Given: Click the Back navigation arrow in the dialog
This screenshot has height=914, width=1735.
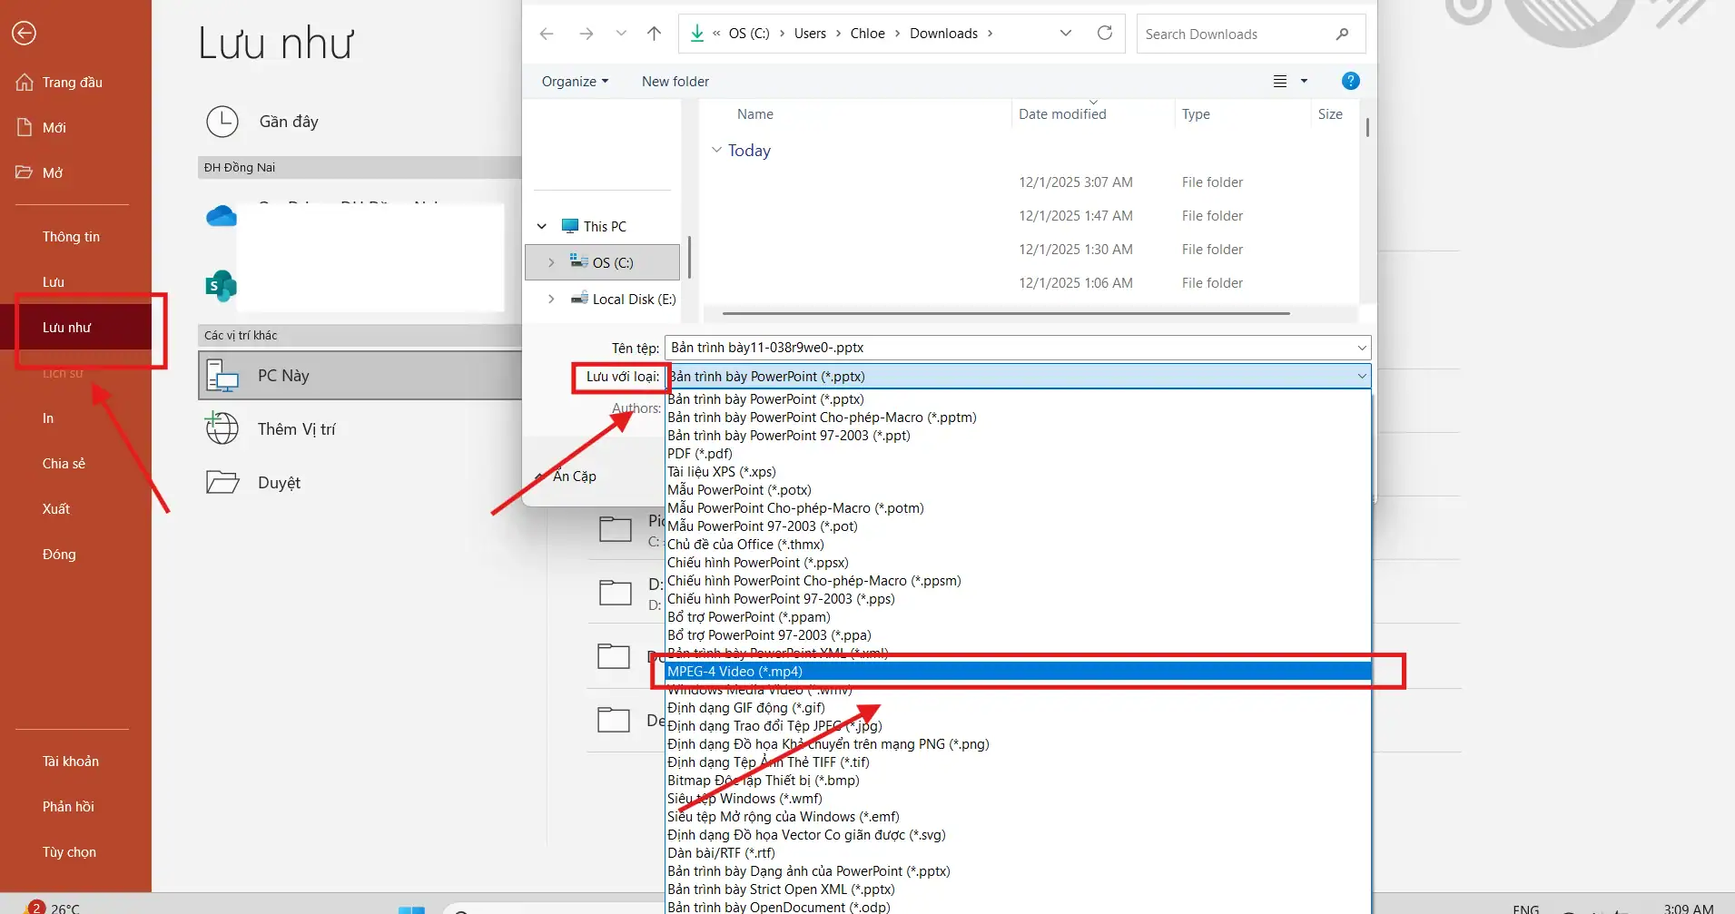Looking at the screenshot, I should click(x=546, y=33).
